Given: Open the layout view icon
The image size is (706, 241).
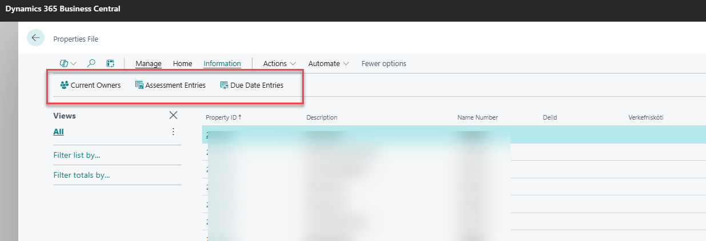Looking at the screenshot, I should click(x=111, y=63).
